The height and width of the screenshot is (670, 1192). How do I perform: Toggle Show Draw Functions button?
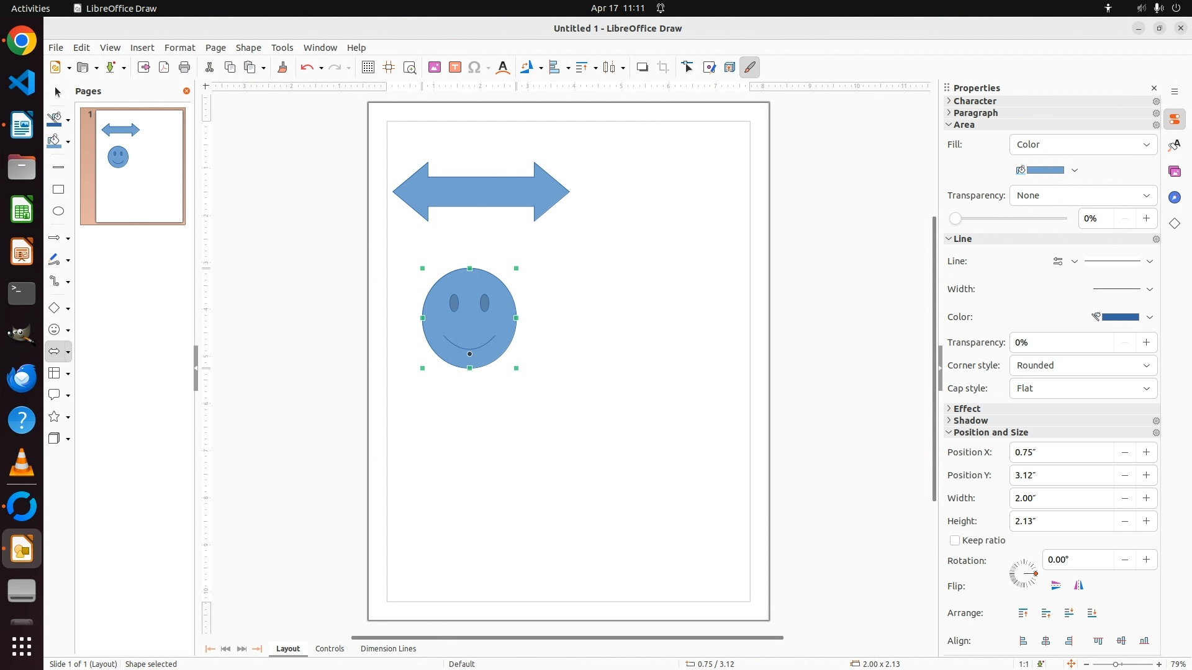[750, 68]
